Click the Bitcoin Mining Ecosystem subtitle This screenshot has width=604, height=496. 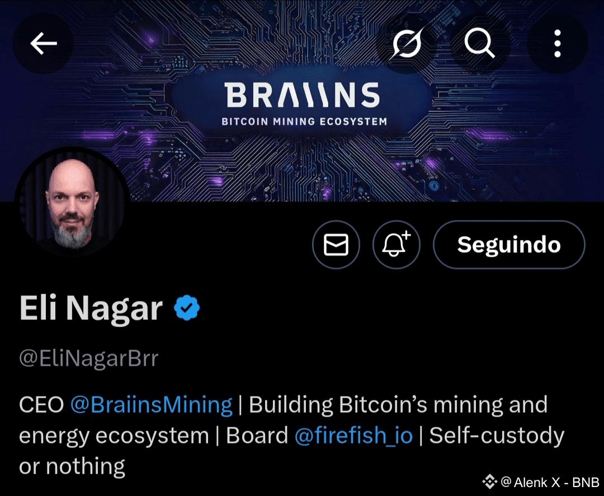pos(304,122)
